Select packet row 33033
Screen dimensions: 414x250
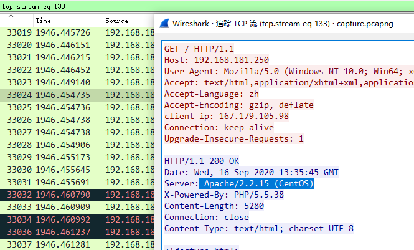point(77,207)
